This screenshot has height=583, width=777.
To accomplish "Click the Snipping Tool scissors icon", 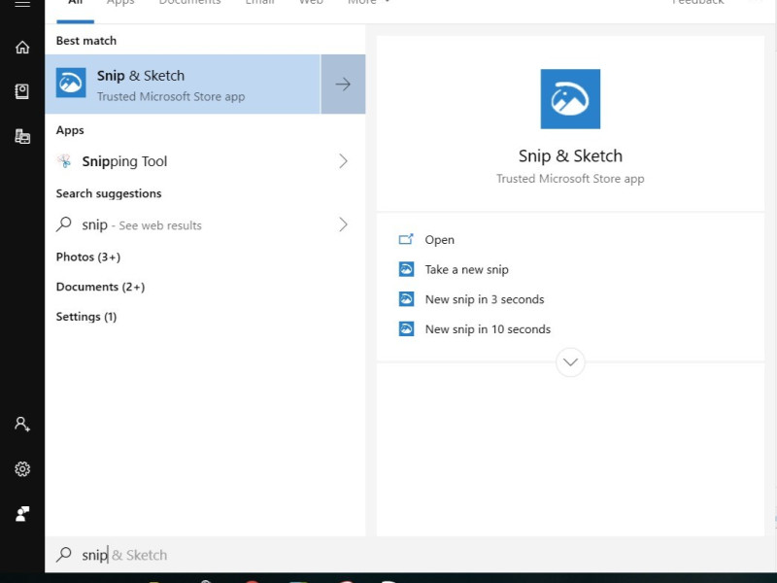I will [x=64, y=161].
